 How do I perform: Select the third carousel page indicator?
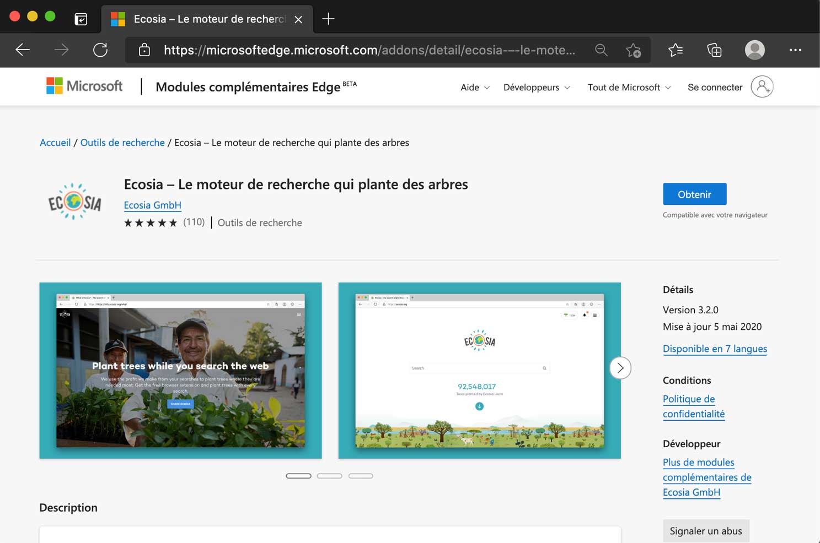click(361, 476)
